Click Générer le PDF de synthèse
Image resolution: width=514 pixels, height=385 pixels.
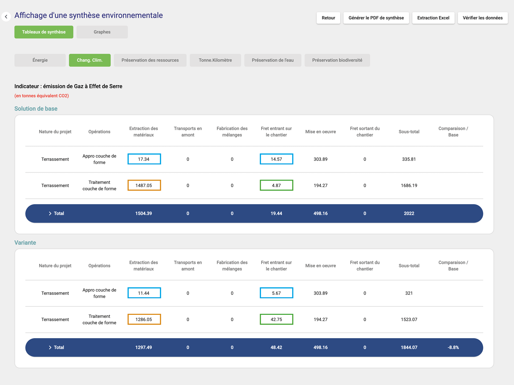click(376, 18)
